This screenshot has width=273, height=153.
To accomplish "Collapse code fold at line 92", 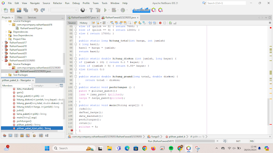I will (x=75, y=58).
